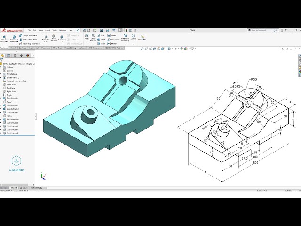Open the DisplayManager tab
The width and height of the screenshot is (301, 226).
point(28,56)
